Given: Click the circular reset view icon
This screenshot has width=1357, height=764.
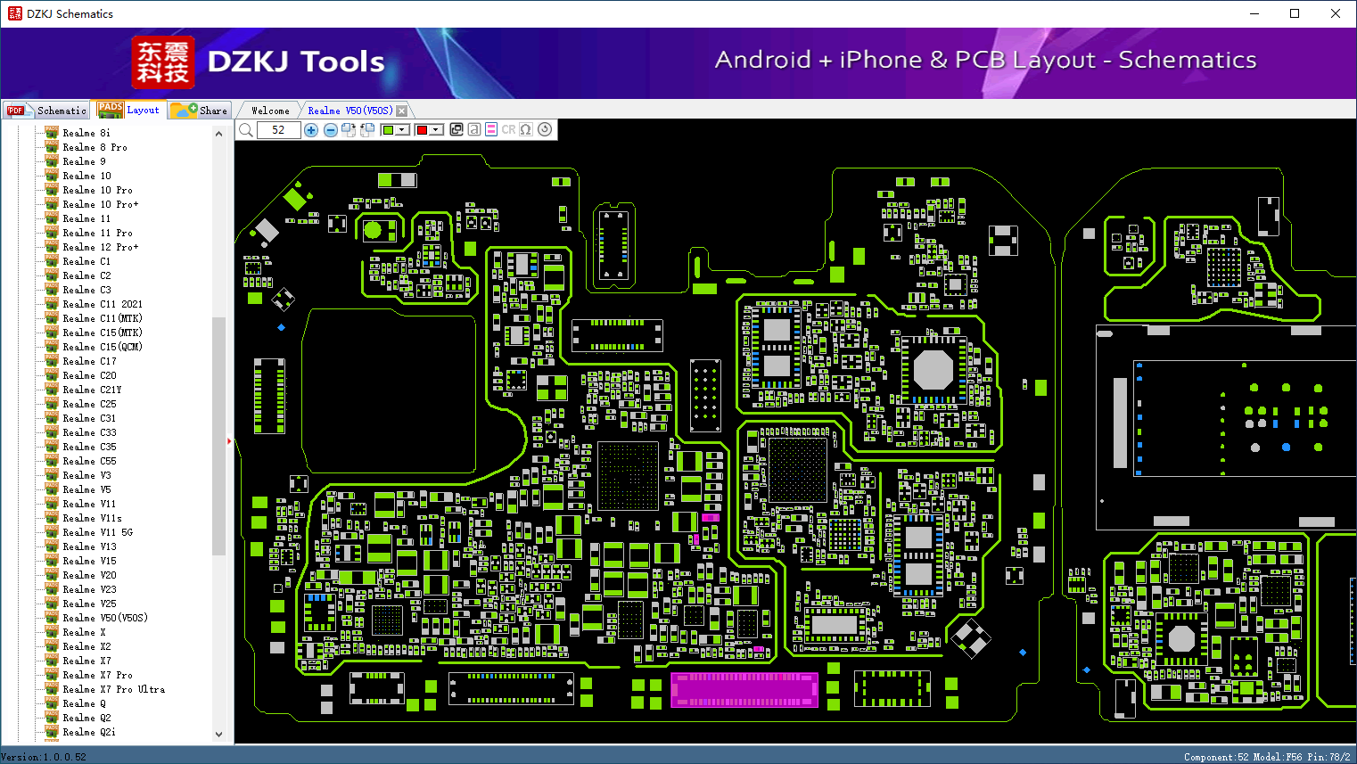Looking at the screenshot, I should pos(545,129).
